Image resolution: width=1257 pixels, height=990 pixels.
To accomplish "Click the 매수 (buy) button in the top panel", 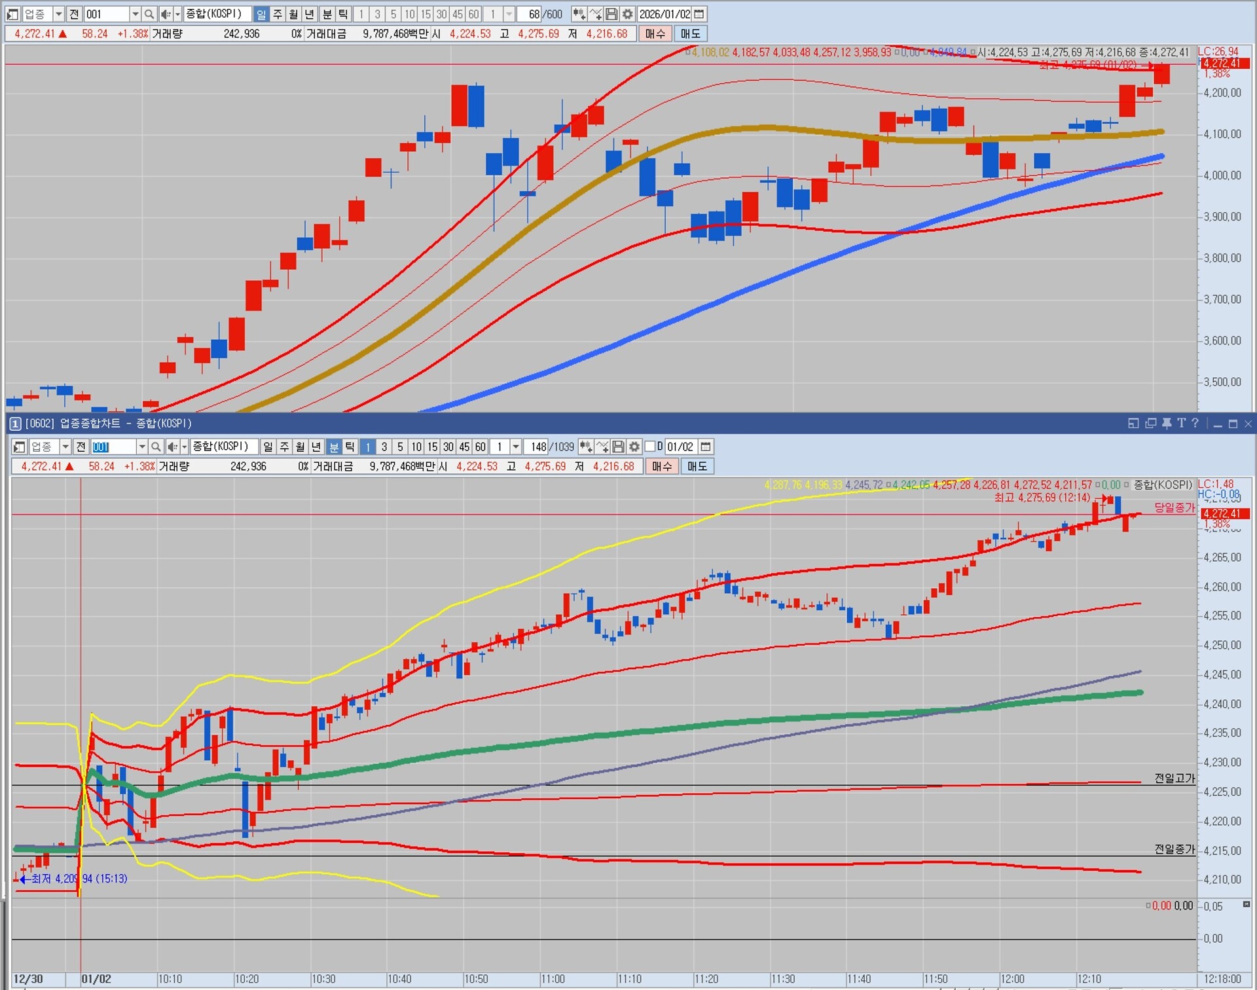I will [655, 33].
